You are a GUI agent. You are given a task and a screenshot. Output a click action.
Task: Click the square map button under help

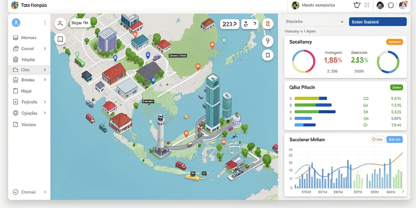[268, 55]
